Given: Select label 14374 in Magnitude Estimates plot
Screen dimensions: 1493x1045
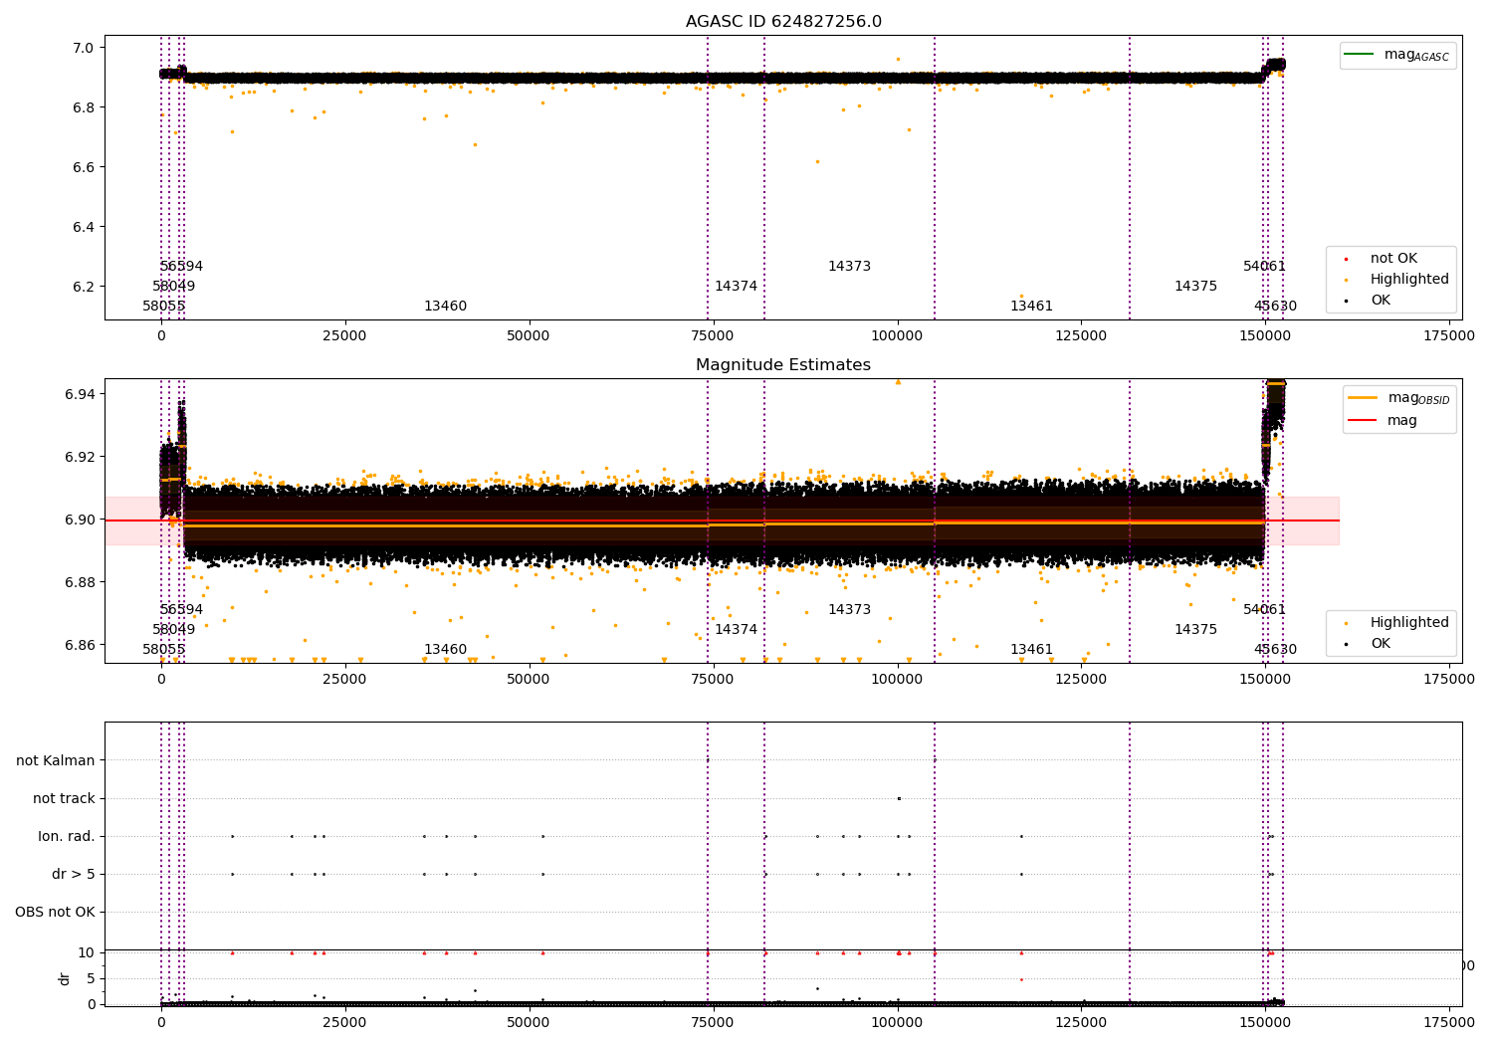Looking at the screenshot, I should point(736,630).
